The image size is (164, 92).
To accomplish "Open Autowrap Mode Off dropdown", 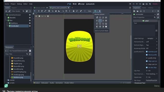I will (152, 48).
